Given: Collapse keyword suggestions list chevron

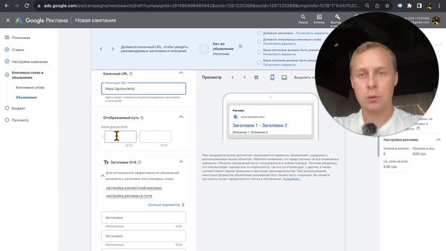Looking at the screenshot, I should coord(102,176).
